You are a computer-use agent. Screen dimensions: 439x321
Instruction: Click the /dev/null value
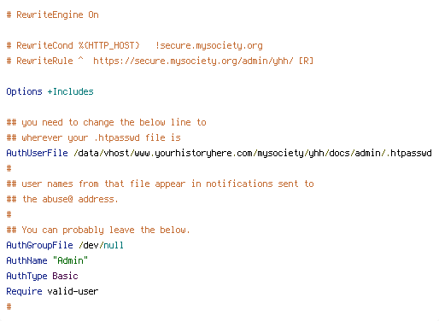101,245
